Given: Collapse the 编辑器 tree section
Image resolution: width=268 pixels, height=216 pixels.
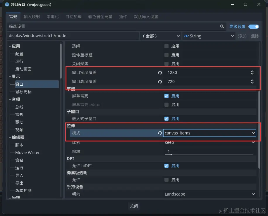Looking at the screenshot, I should (x=10, y=137).
